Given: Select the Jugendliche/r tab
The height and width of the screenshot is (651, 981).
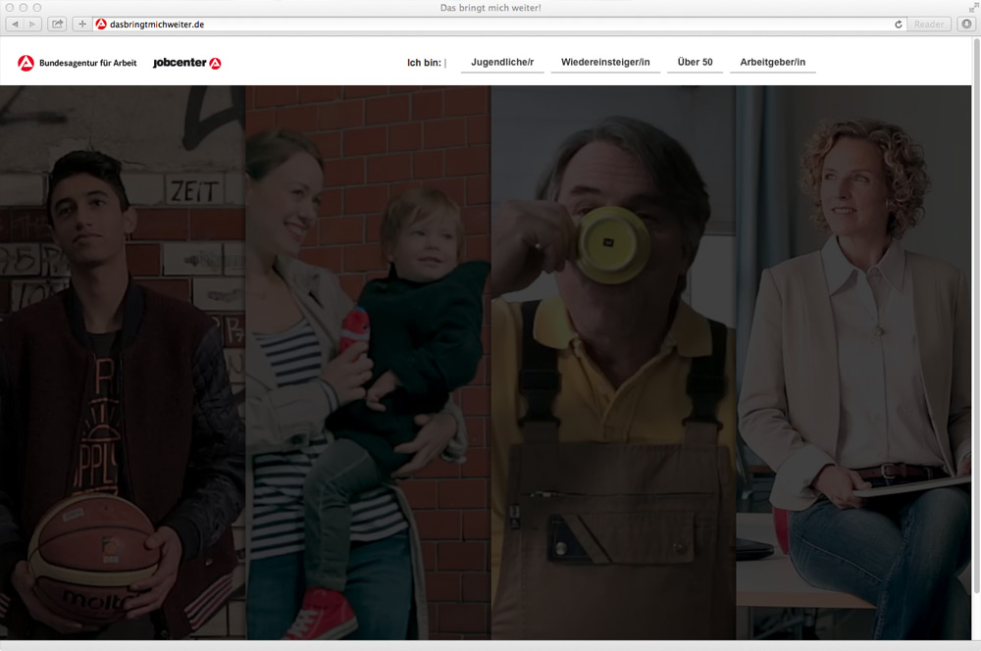Looking at the screenshot, I should 502,63.
